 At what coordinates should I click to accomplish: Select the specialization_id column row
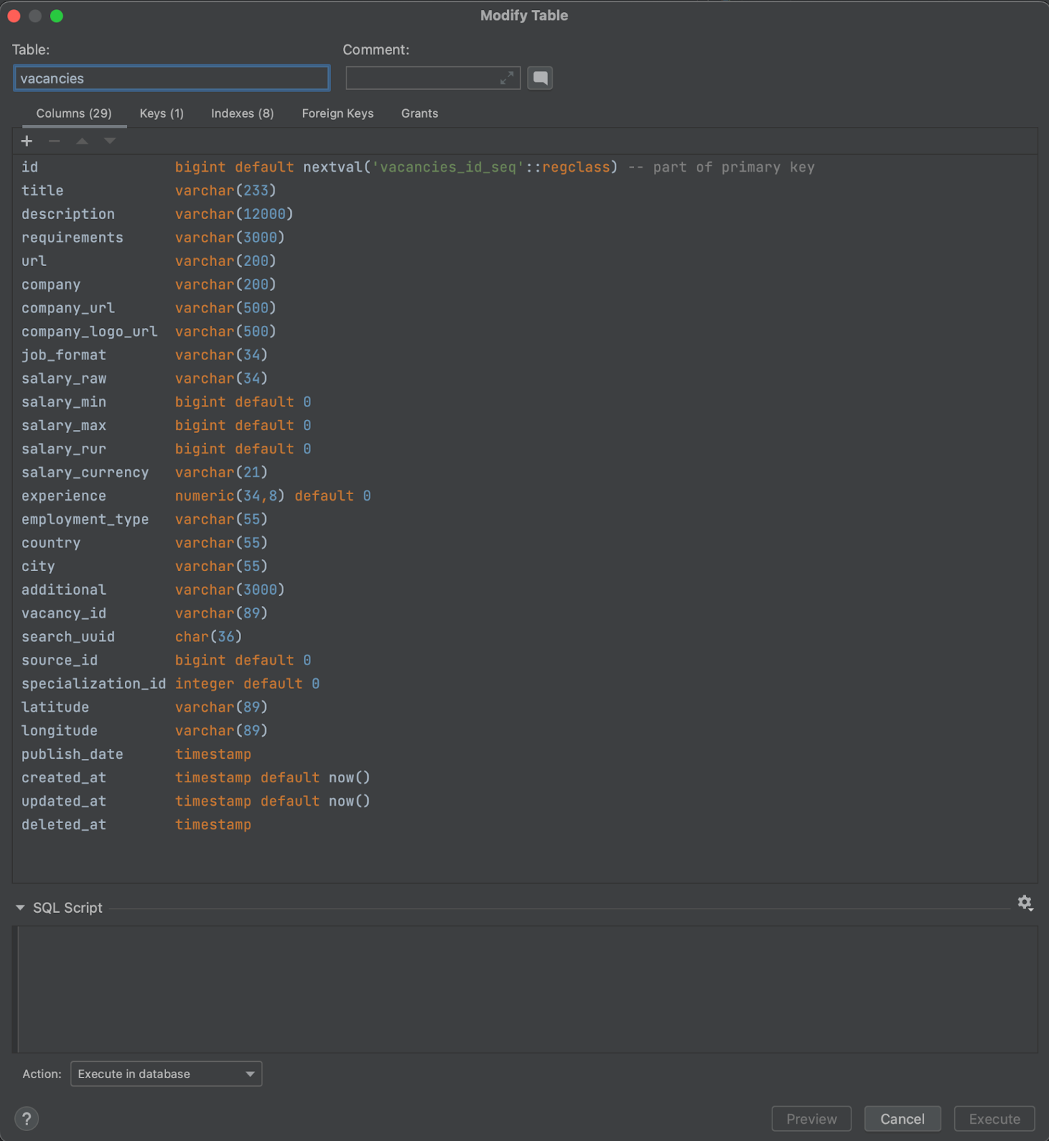(93, 683)
